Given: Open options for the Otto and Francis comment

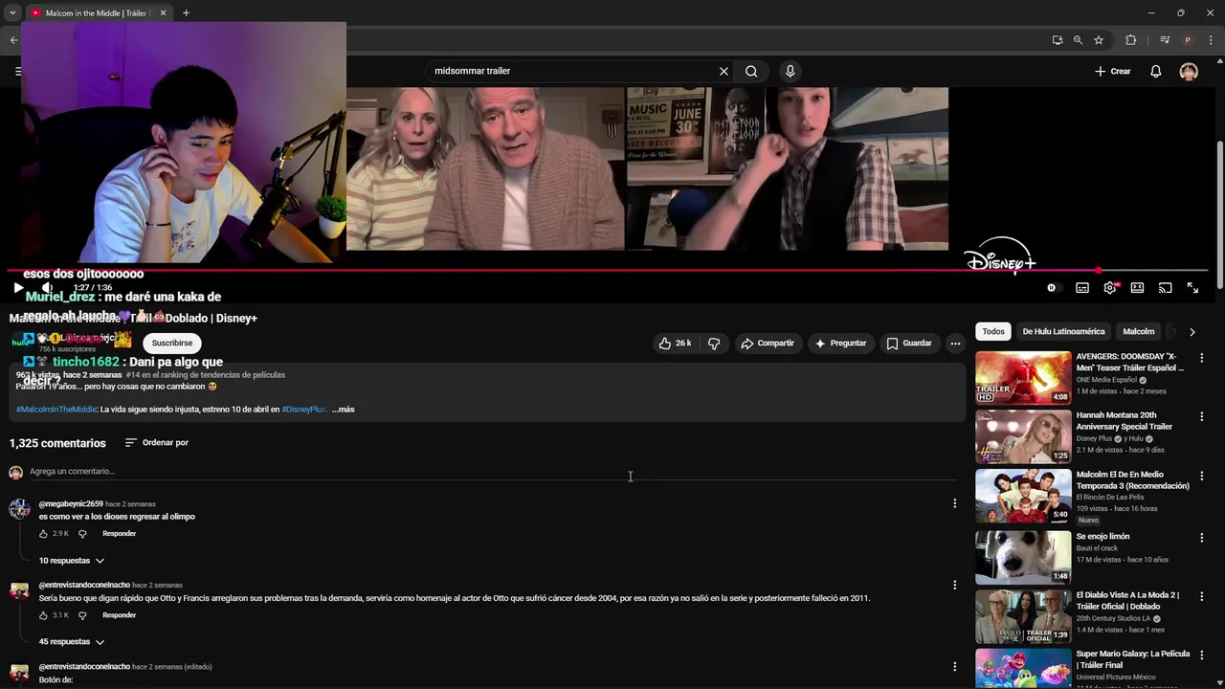Looking at the screenshot, I should tap(954, 585).
